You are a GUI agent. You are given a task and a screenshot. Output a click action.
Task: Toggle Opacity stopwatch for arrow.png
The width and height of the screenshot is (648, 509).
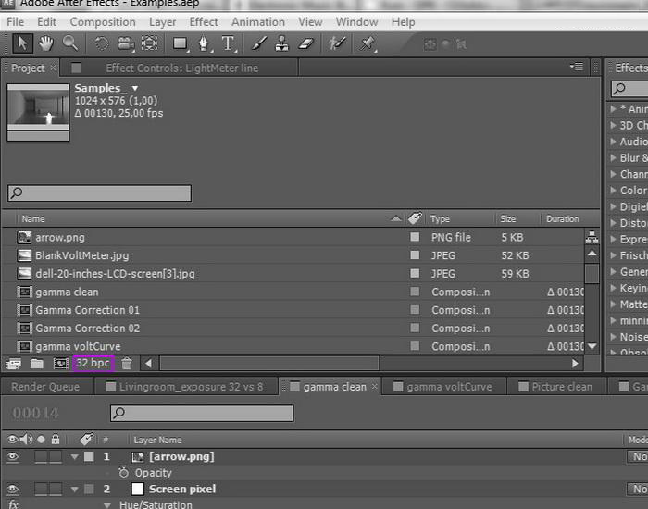tap(123, 472)
